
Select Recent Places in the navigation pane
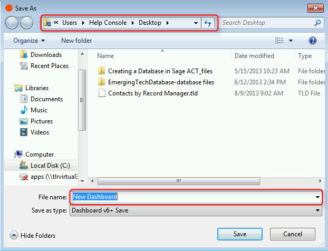tap(50, 66)
